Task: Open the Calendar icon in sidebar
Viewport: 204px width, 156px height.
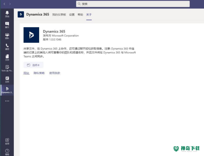Action: [x=7, y=79]
